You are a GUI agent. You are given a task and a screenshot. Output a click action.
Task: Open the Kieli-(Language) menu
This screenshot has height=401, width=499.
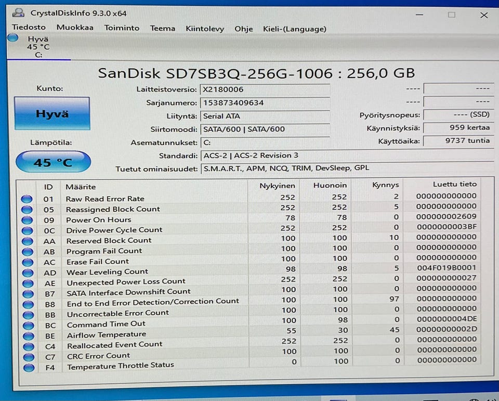[294, 29]
